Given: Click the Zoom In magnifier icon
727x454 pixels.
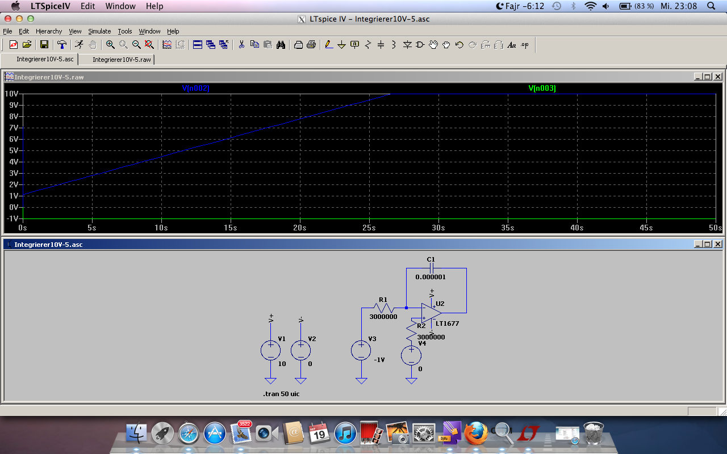Looking at the screenshot, I should click(110, 45).
